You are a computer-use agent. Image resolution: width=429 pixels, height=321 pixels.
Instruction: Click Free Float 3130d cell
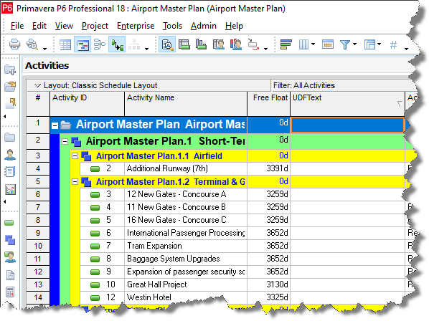(x=269, y=284)
